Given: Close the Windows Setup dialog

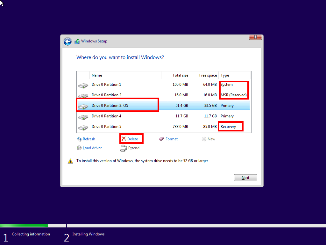Looking at the screenshot, I should click(x=255, y=37).
